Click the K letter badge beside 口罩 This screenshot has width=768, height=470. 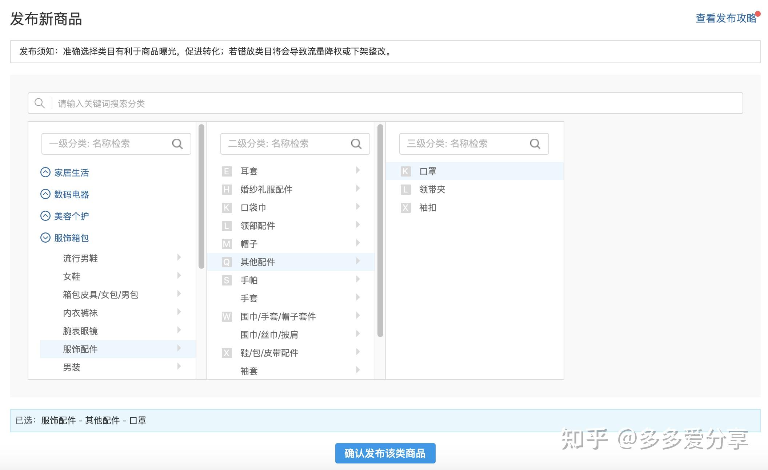pyautogui.click(x=405, y=171)
